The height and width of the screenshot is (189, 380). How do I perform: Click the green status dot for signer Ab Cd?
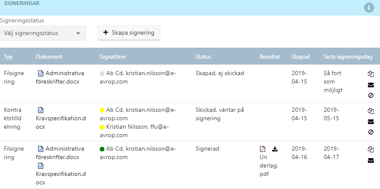pyautogui.click(x=102, y=149)
